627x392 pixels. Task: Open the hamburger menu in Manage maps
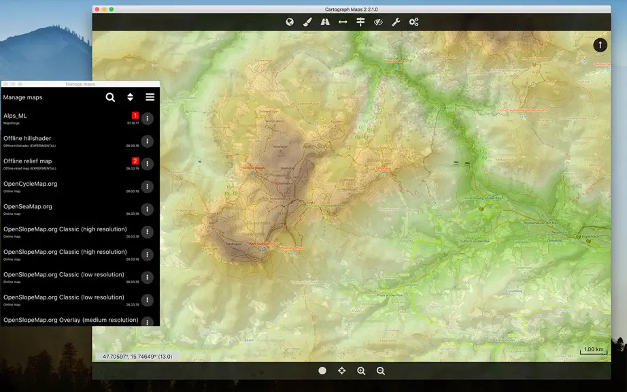click(150, 97)
